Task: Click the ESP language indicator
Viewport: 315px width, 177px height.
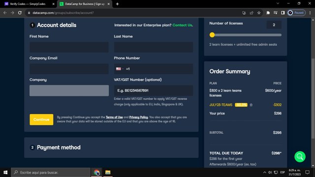Action: [x=283, y=173]
